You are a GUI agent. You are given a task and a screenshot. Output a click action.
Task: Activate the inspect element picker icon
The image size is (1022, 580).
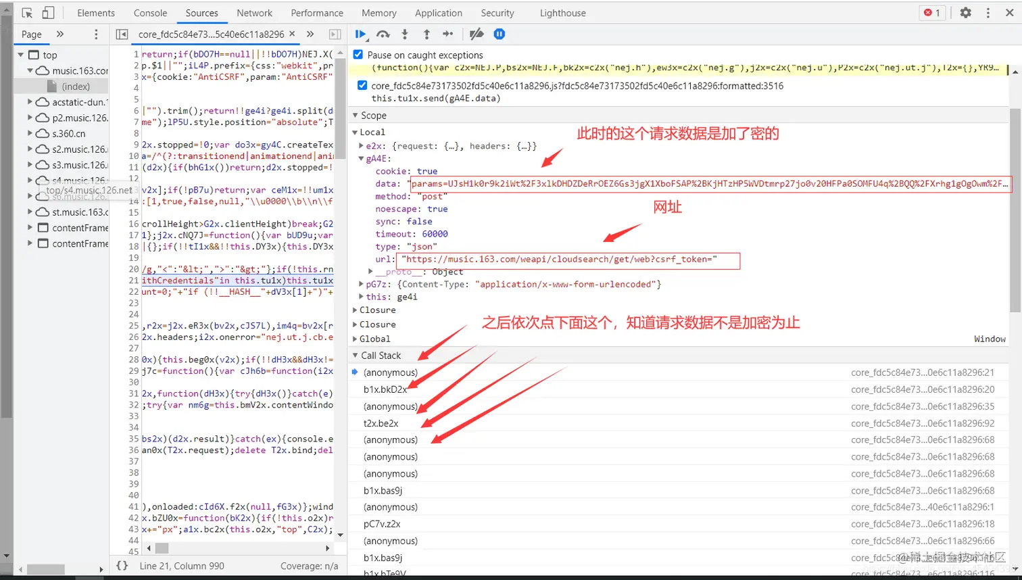click(x=27, y=13)
